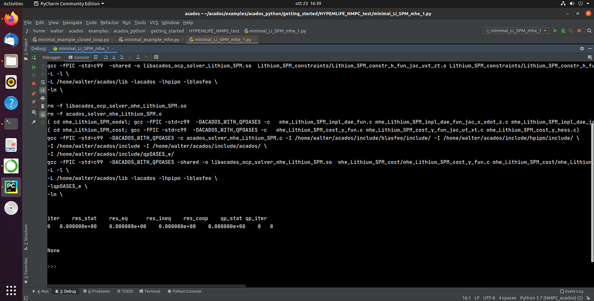Open debugger settings gear in left toolbar

34,112
